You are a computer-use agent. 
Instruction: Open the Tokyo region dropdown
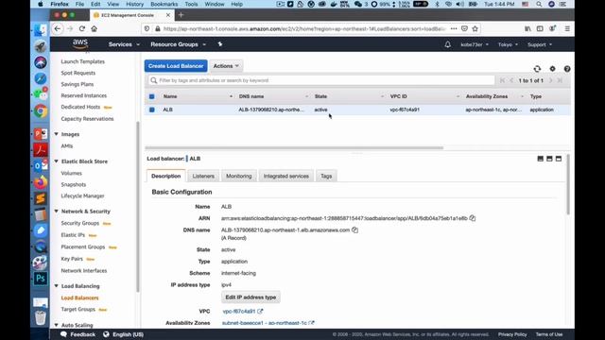click(x=508, y=44)
